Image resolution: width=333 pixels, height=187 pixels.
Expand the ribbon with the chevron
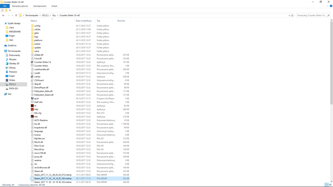(x=327, y=6)
